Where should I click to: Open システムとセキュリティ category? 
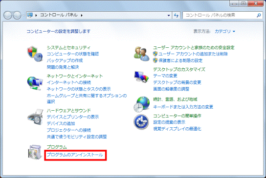69,47
